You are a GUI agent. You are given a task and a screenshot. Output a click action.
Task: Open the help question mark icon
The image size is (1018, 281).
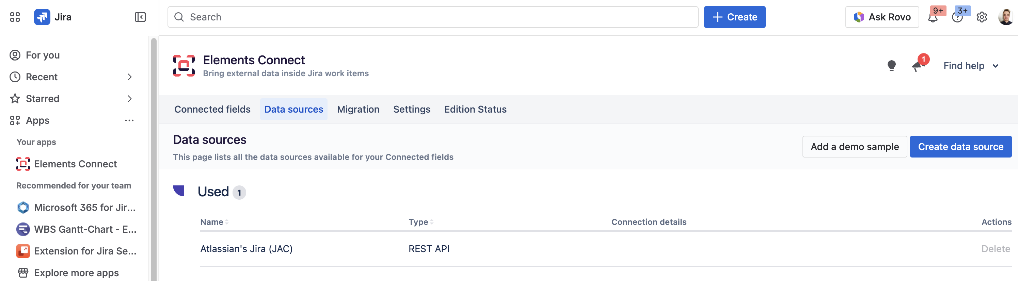957,17
